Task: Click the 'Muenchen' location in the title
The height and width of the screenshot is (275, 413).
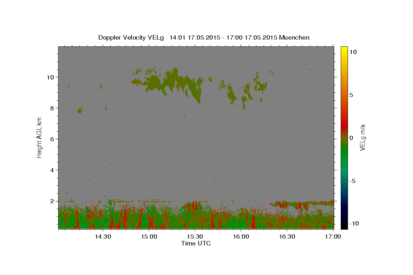Action: tap(294, 37)
